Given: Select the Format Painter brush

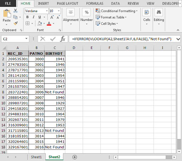Looking at the screenshot, I should tap(16, 23).
